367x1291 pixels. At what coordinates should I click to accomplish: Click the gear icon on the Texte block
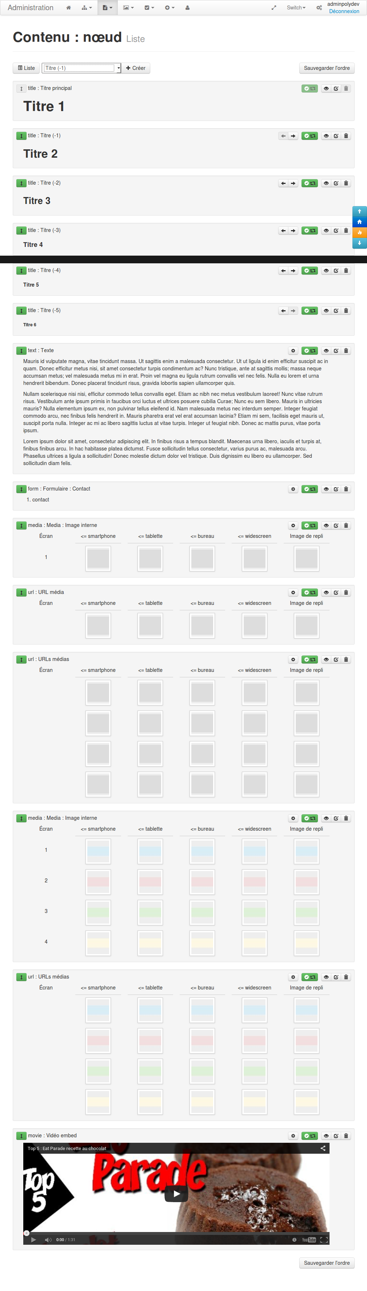294,351
